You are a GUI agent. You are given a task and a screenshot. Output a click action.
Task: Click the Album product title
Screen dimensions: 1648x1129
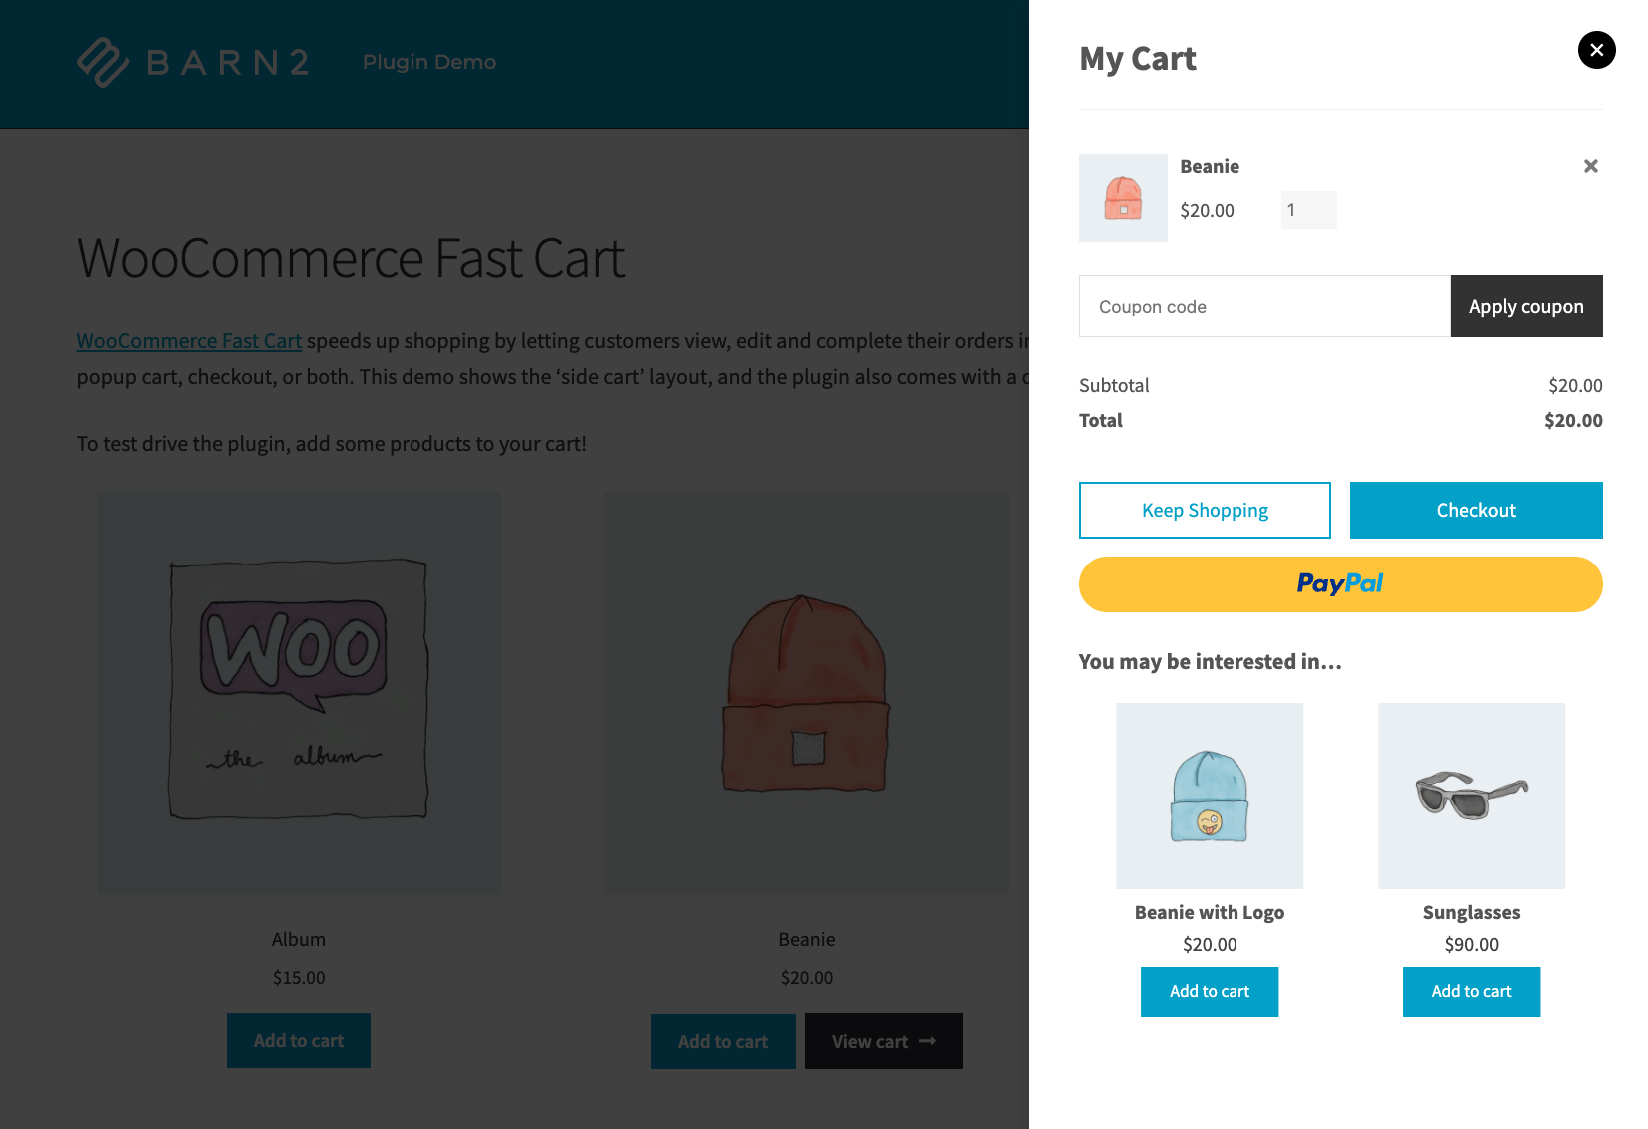[x=299, y=939]
